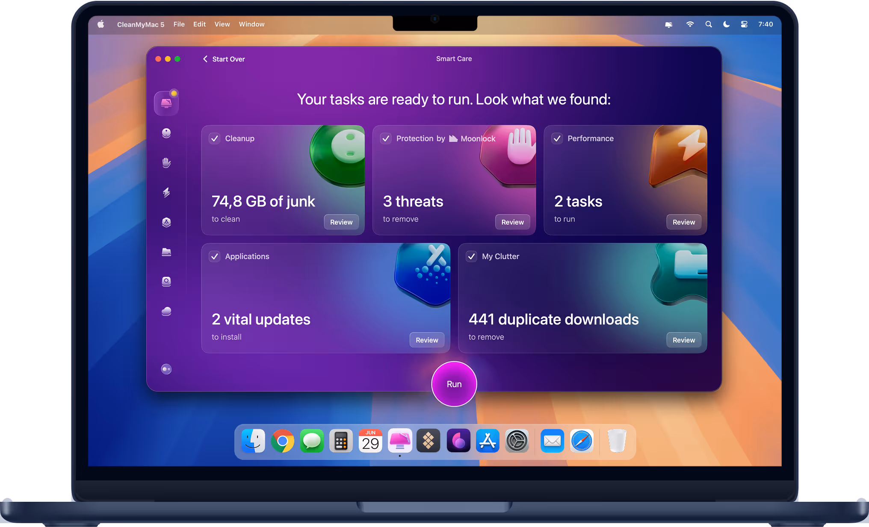Open the Applications sidebar icon
869x527 pixels.
pos(166,222)
